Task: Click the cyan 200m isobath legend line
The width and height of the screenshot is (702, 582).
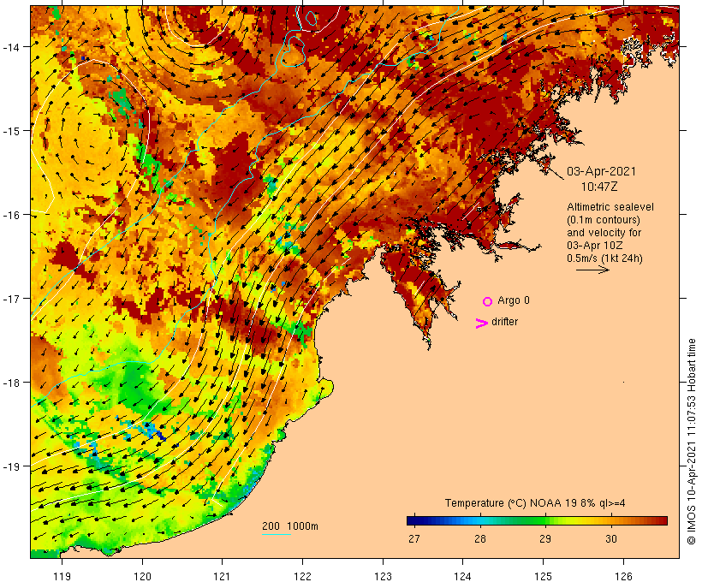Action: tap(277, 534)
